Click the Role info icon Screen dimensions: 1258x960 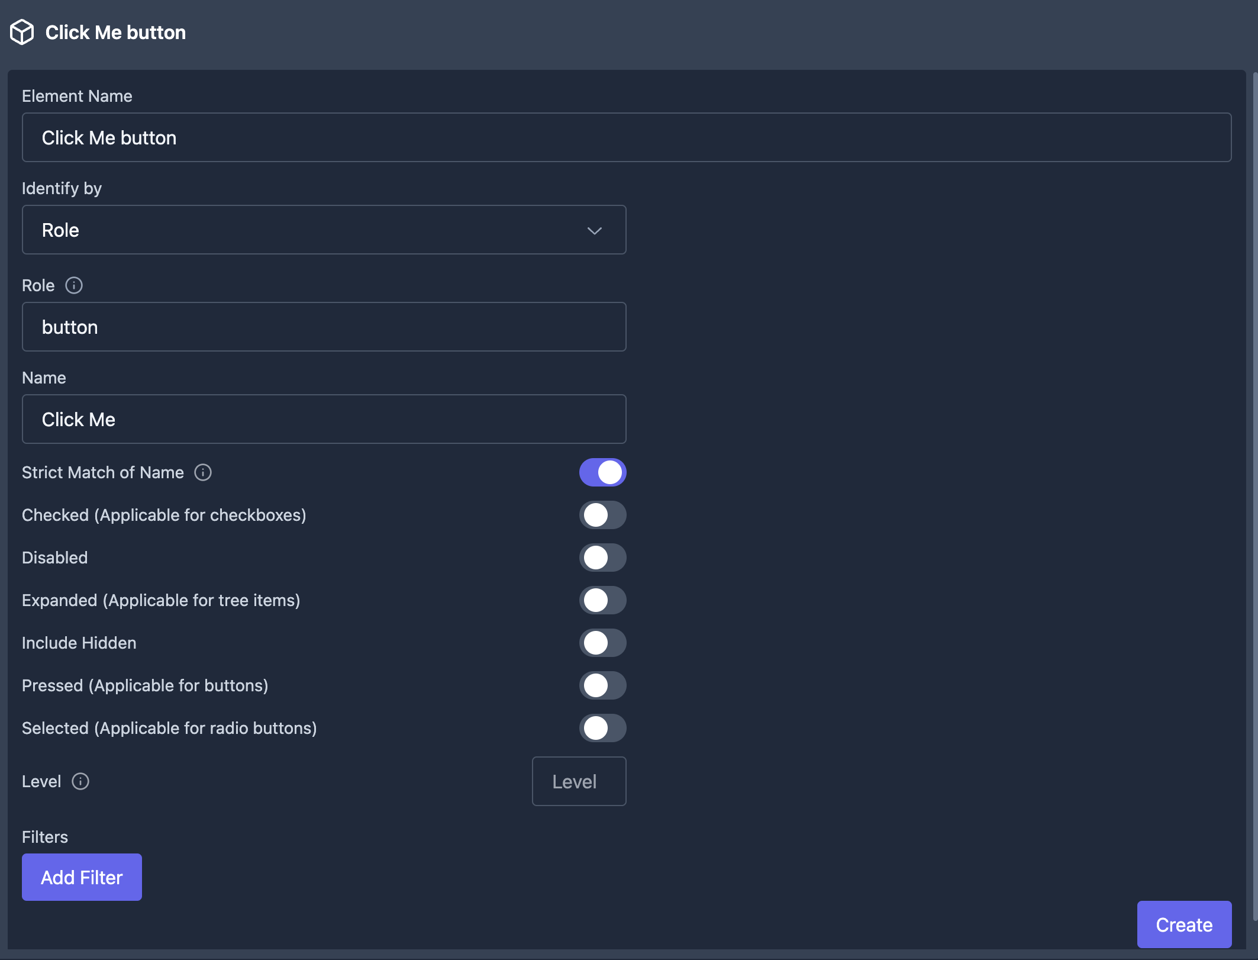[x=74, y=285]
